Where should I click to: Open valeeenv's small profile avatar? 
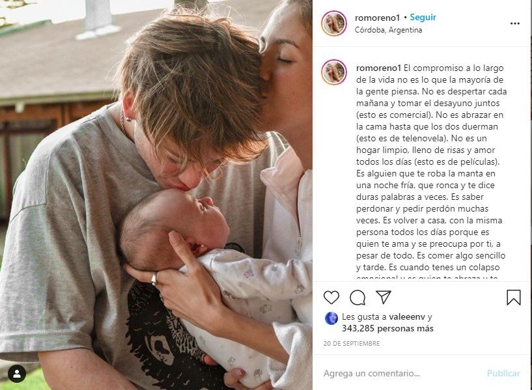point(331,318)
